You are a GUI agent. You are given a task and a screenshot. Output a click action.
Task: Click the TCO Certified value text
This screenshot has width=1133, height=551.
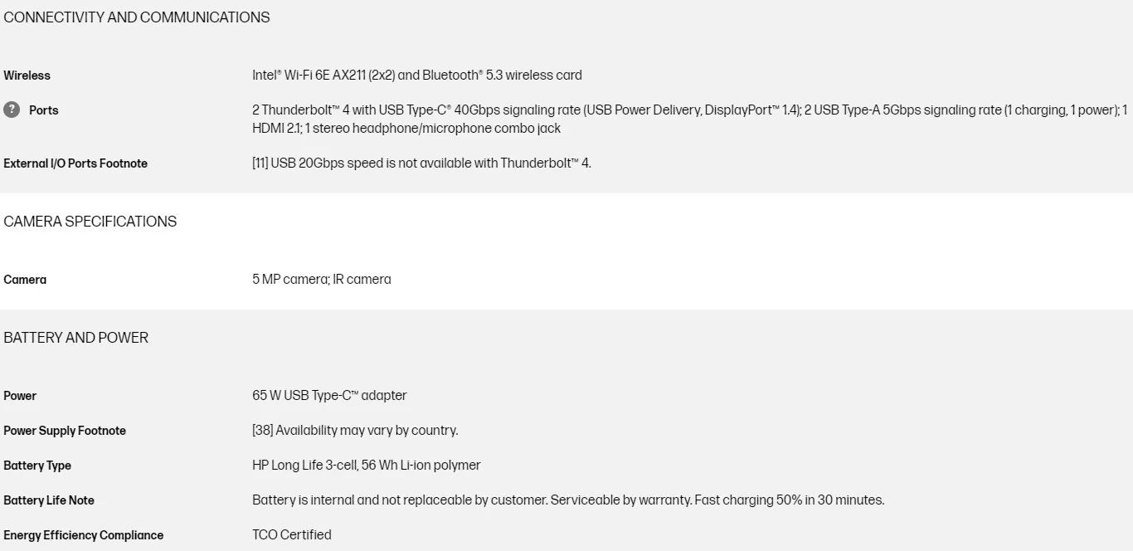pos(292,535)
